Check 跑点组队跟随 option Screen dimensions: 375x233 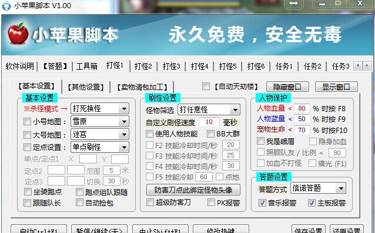click(79, 191)
